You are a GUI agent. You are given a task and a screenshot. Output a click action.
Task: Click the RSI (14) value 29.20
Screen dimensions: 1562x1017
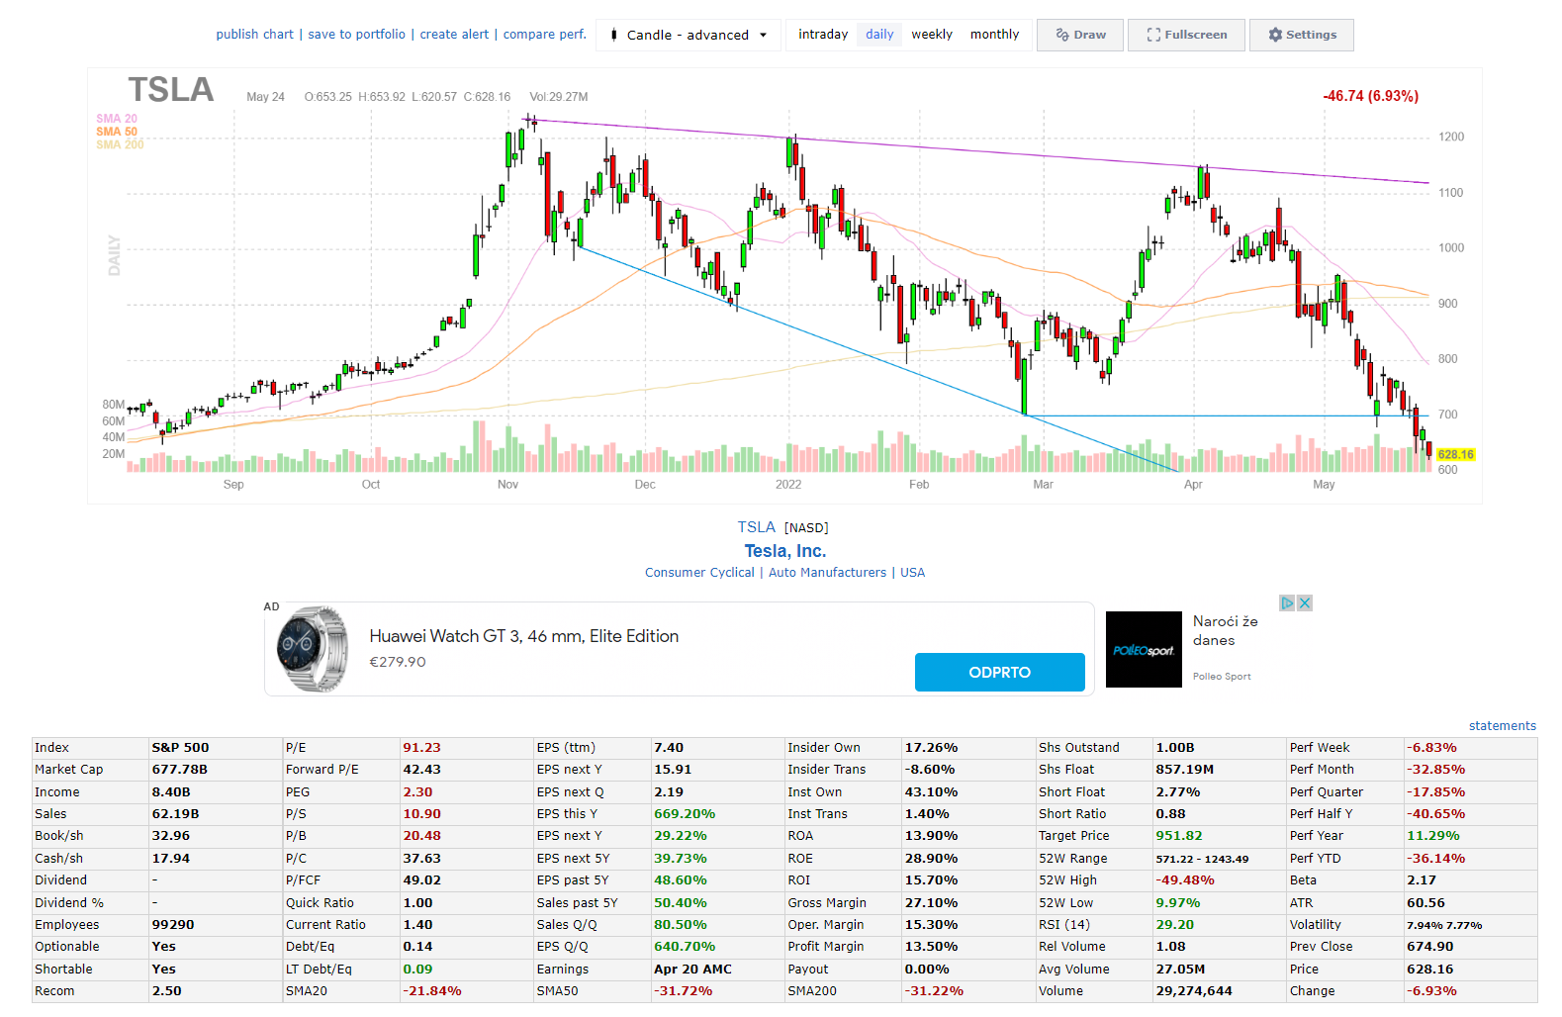tap(1174, 925)
